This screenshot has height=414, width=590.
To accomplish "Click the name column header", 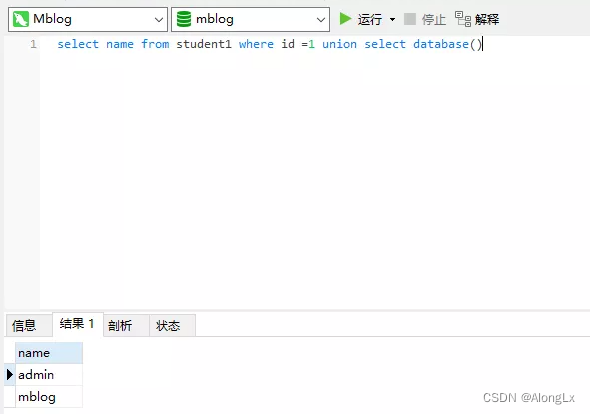I will [x=49, y=353].
